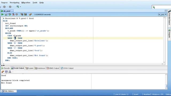Click the 'END CASE;' code line
Viewport: 171px width, 96px height.
13,58
